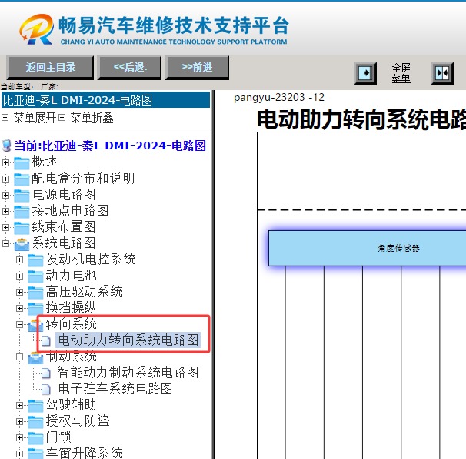Image resolution: width=466 pixels, height=459 pixels.
Task: Click the document icon of 电子驻车系统电路图
Action: coord(46,389)
